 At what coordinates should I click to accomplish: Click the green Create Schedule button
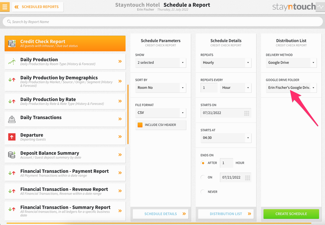291,214
